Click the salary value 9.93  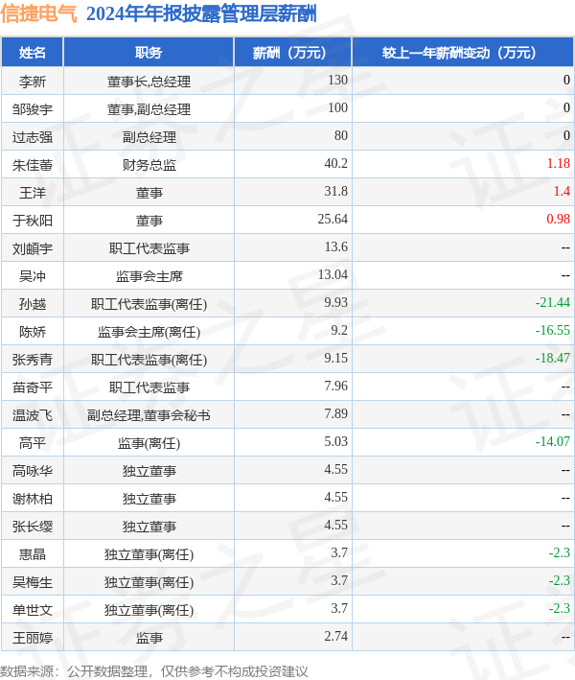click(x=335, y=302)
